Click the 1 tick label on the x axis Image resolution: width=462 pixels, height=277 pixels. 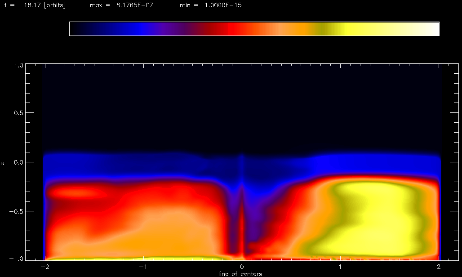click(341, 267)
